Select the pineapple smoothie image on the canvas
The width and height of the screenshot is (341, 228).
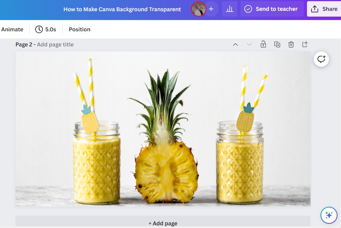[x=163, y=129]
